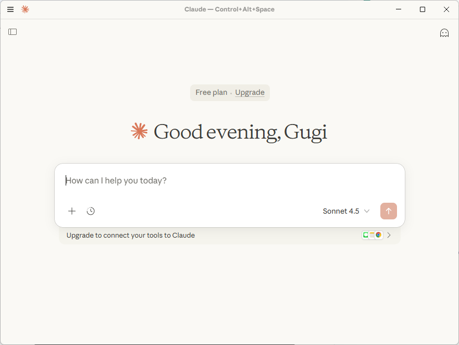Open the Upgrade link
This screenshot has width=459, height=345.
[250, 92]
